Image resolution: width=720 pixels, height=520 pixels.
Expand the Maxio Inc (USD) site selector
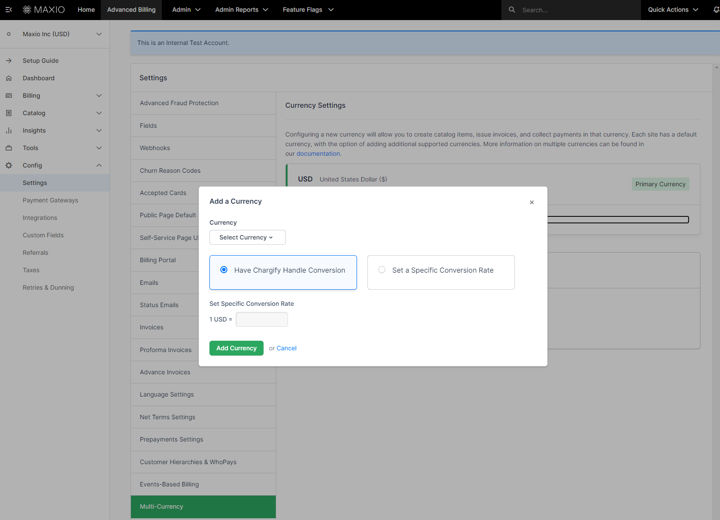(99, 34)
